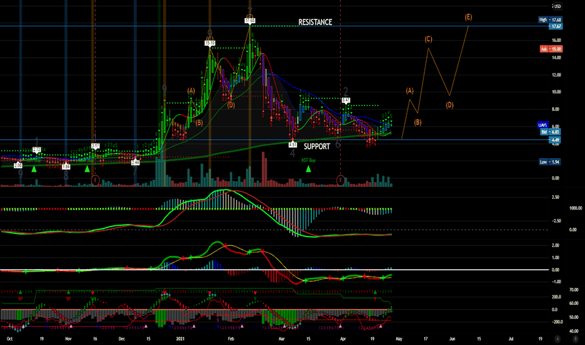Screen dimensions: 585x345
Task: Click the Apr date on time axis
Action: (x=343, y=339)
